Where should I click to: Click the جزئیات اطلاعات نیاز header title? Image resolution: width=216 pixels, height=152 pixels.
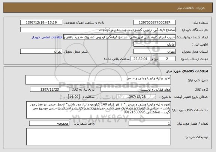coord(191,8)
